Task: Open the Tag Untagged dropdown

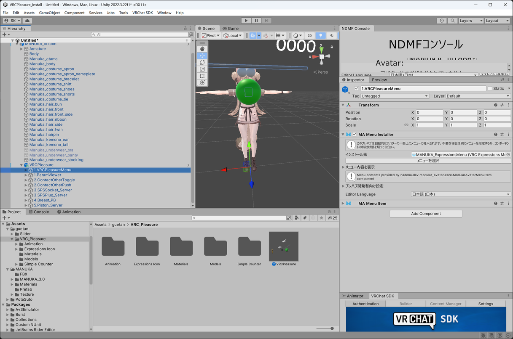Action: 395,96
